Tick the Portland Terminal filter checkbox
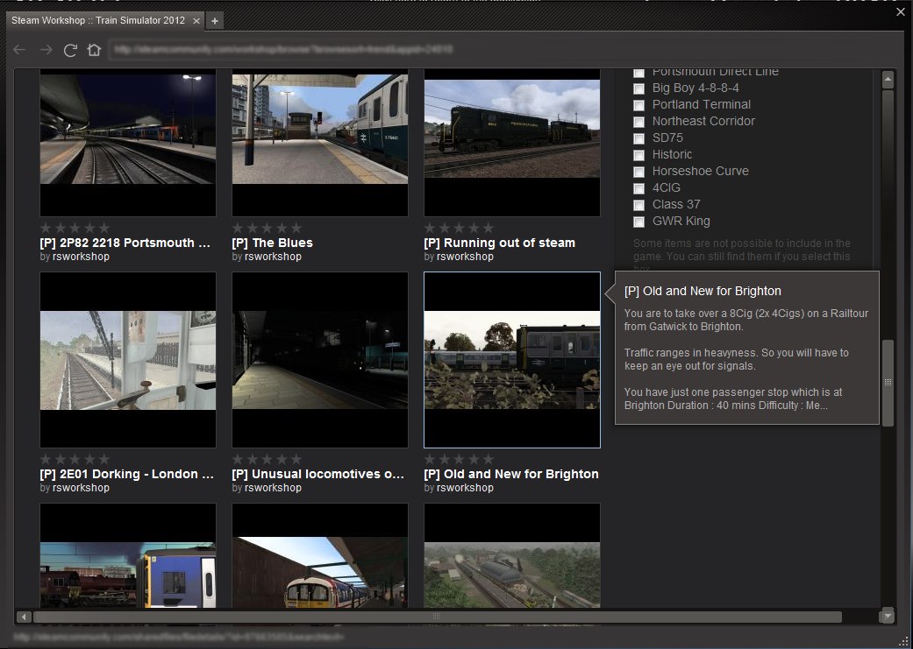 (x=639, y=105)
